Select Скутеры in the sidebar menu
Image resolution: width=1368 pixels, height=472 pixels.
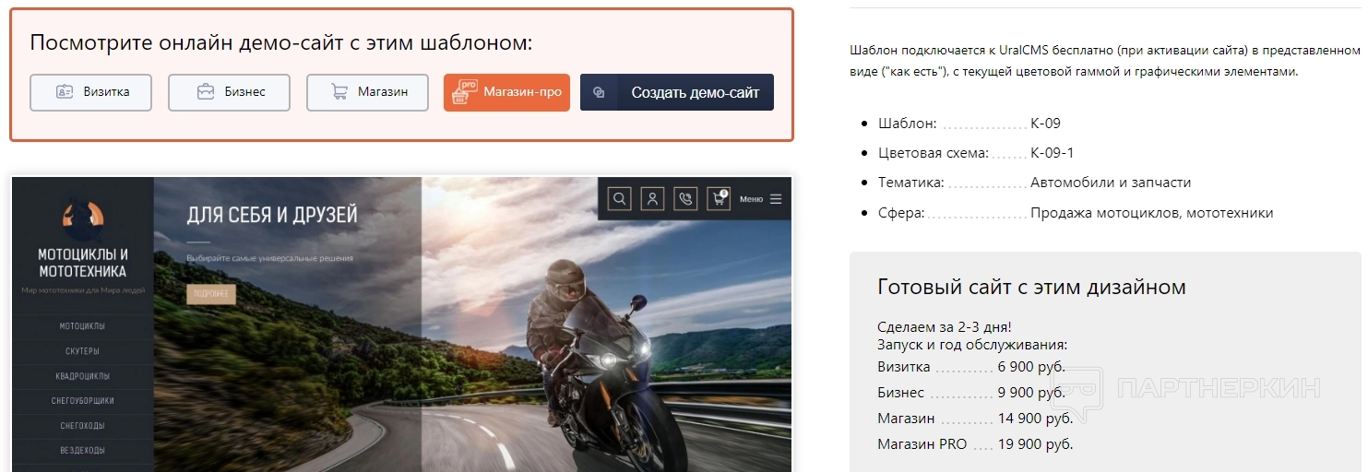coord(82,351)
